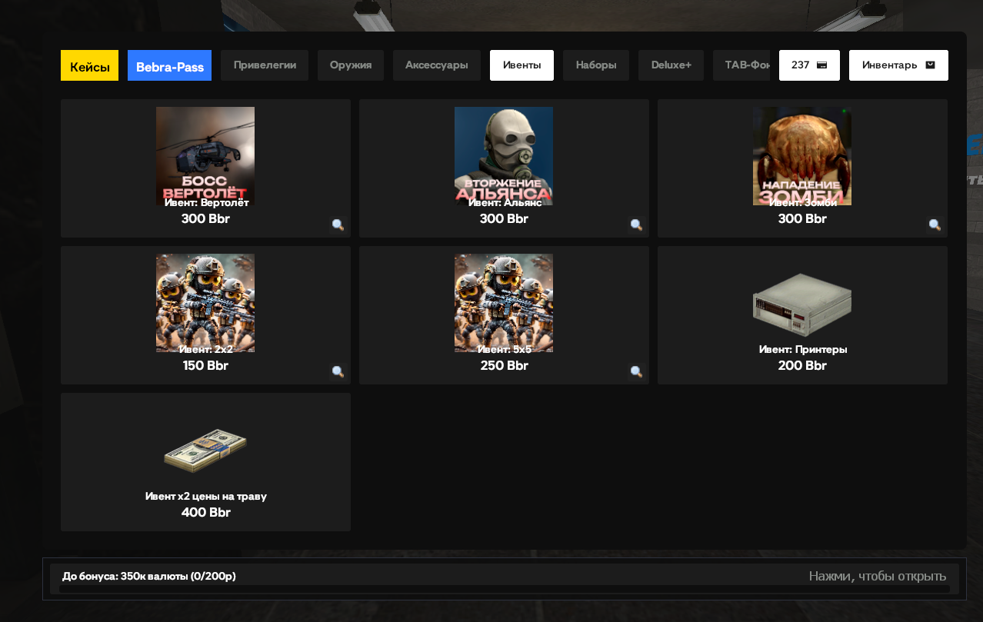Click the 250 Bbr price

(504, 366)
